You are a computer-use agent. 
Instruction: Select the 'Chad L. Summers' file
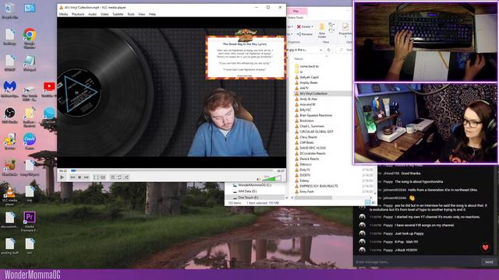310,126
